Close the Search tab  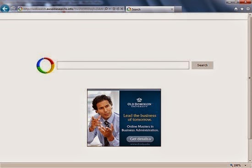click(172, 9)
